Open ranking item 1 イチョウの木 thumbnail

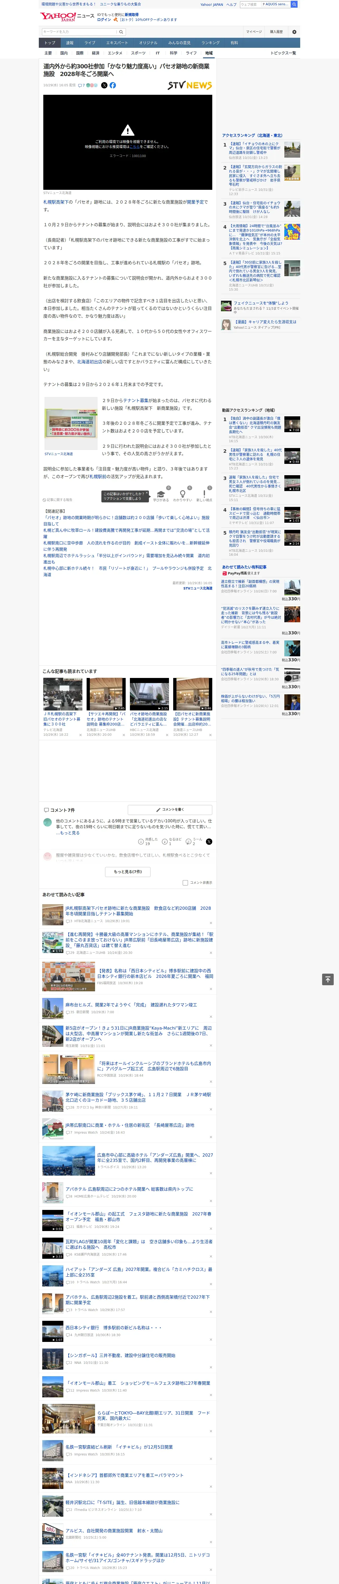click(x=292, y=149)
